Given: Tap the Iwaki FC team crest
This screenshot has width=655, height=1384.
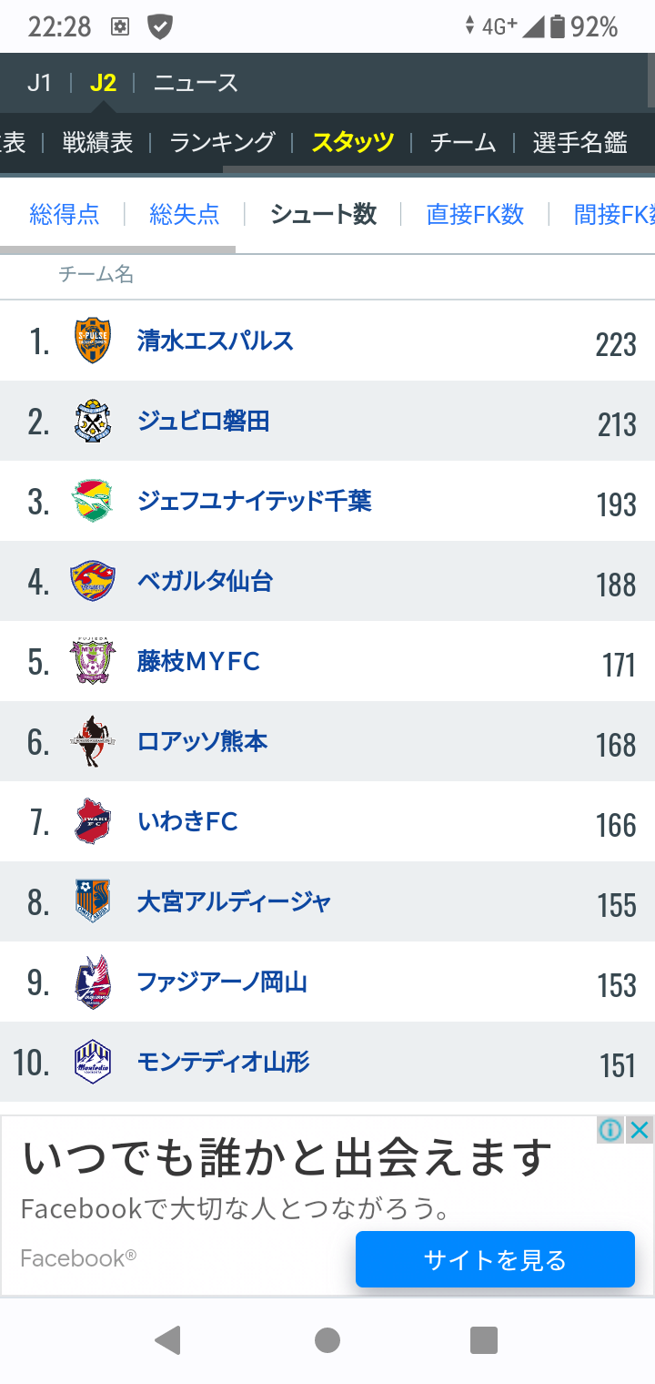Looking at the screenshot, I should click(x=93, y=821).
